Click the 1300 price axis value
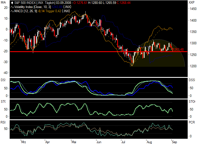Image resolution: width=199 pixels, height=144 pixels. [193, 43]
